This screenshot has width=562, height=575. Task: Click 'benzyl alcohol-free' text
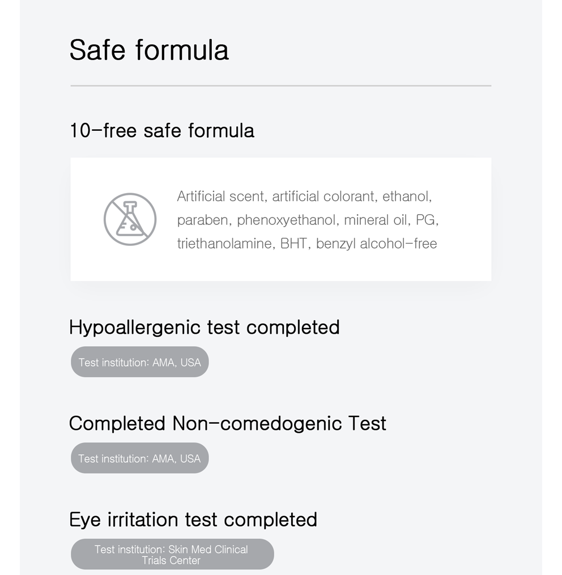[x=376, y=244]
